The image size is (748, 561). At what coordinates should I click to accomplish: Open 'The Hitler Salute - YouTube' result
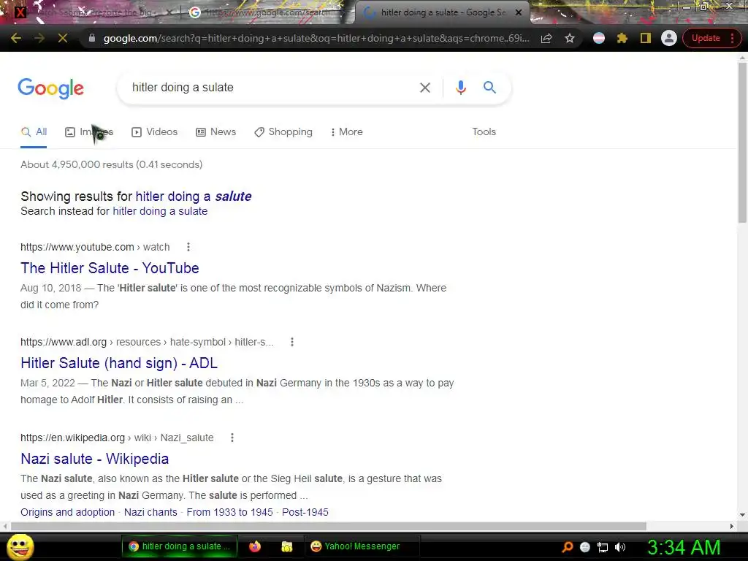point(110,268)
